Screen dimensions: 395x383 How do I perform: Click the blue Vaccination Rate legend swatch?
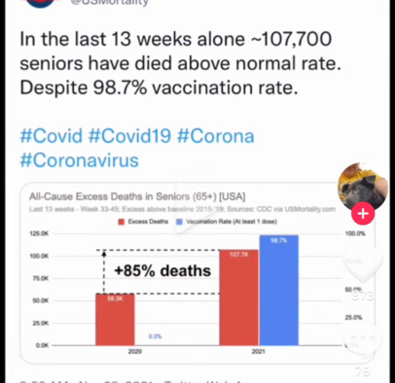(x=179, y=222)
